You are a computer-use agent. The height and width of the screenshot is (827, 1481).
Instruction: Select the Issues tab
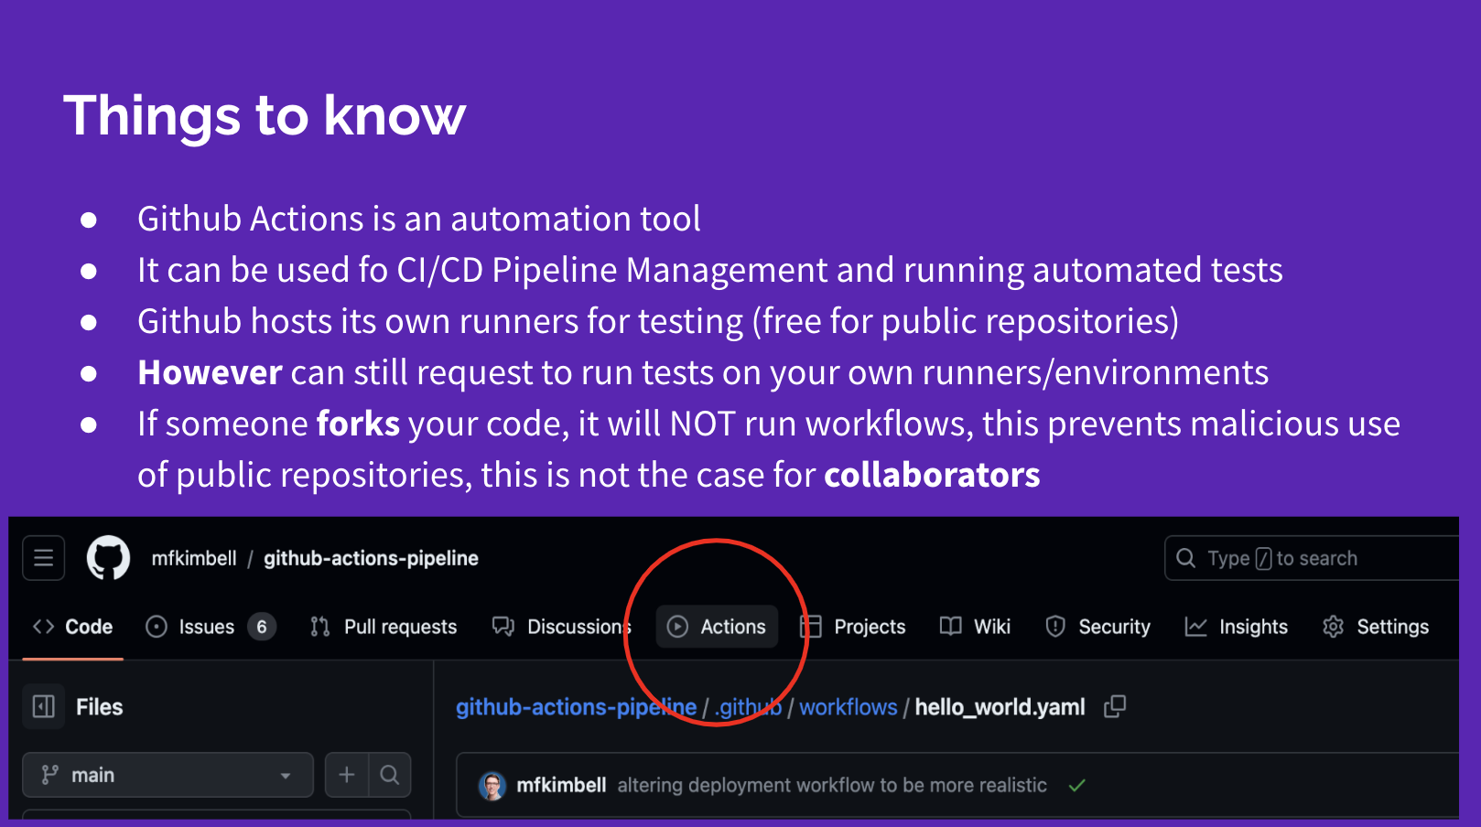click(x=211, y=627)
